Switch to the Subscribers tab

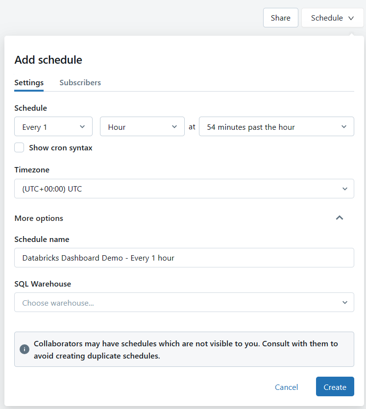(x=80, y=82)
